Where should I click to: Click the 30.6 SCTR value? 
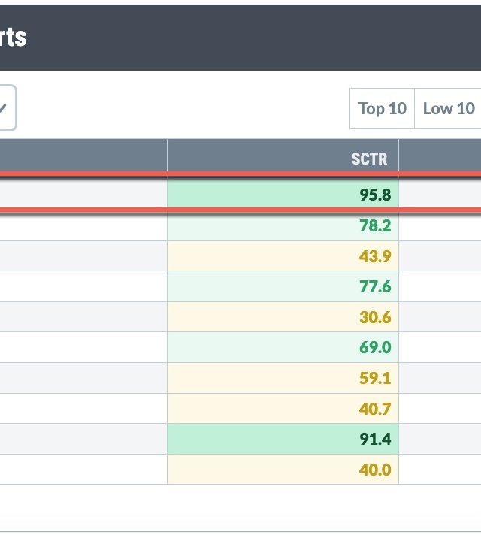(x=374, y=317)
